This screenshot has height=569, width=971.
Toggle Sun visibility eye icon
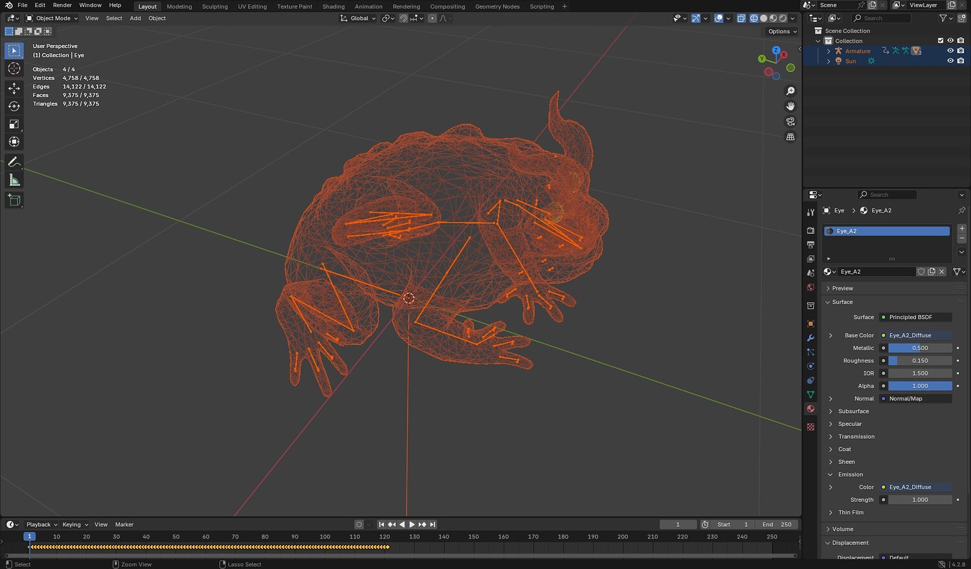[950, 61]
